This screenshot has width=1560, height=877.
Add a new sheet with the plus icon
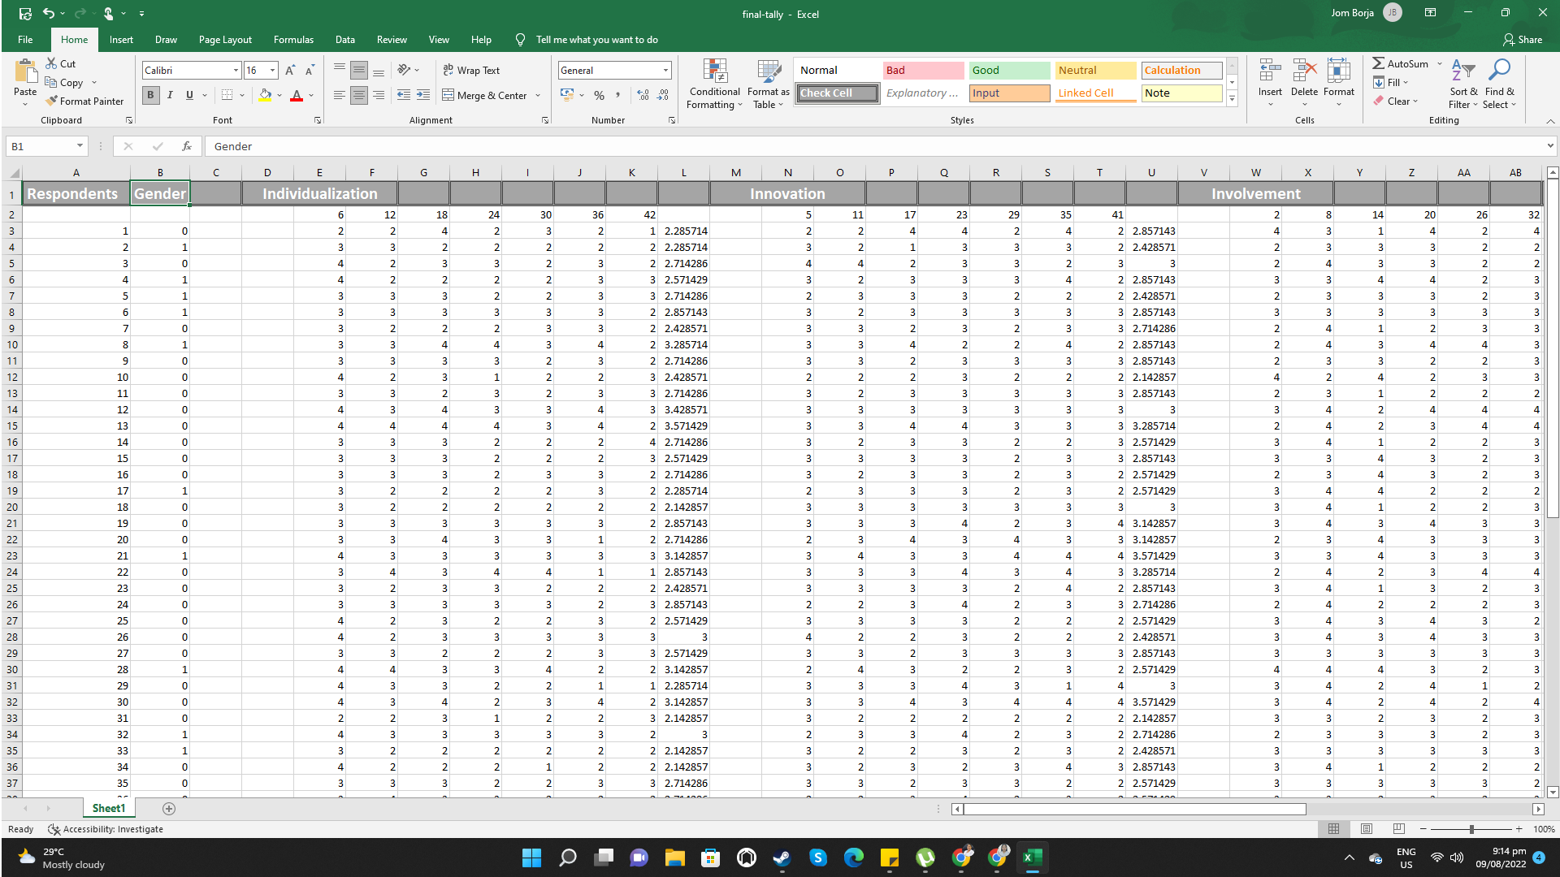[x=169, y=809]
